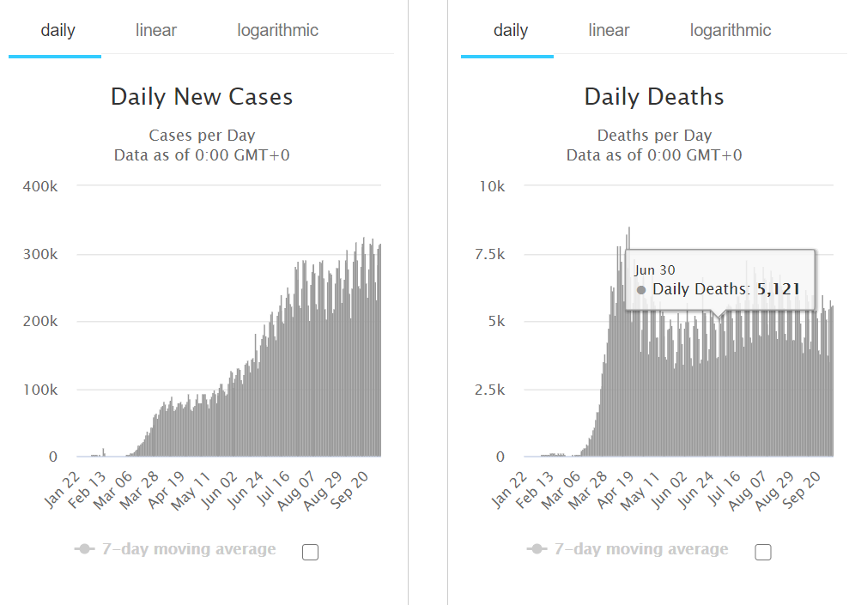Click the 7-day moving average legend under cases
849x605 pixels.
[189, 549]
